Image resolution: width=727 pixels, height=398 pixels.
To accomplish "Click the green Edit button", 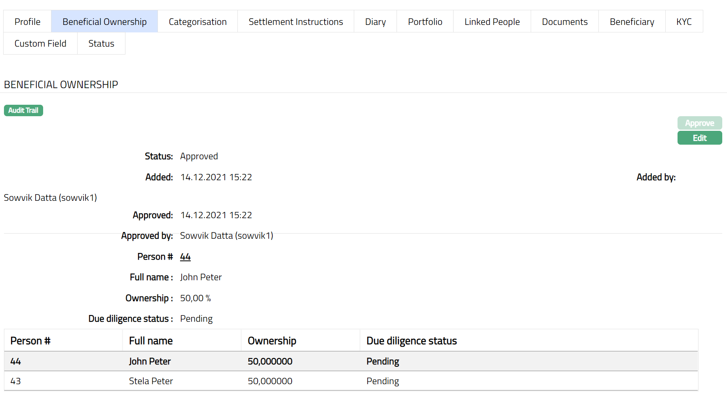I will [x=699, y=138].
